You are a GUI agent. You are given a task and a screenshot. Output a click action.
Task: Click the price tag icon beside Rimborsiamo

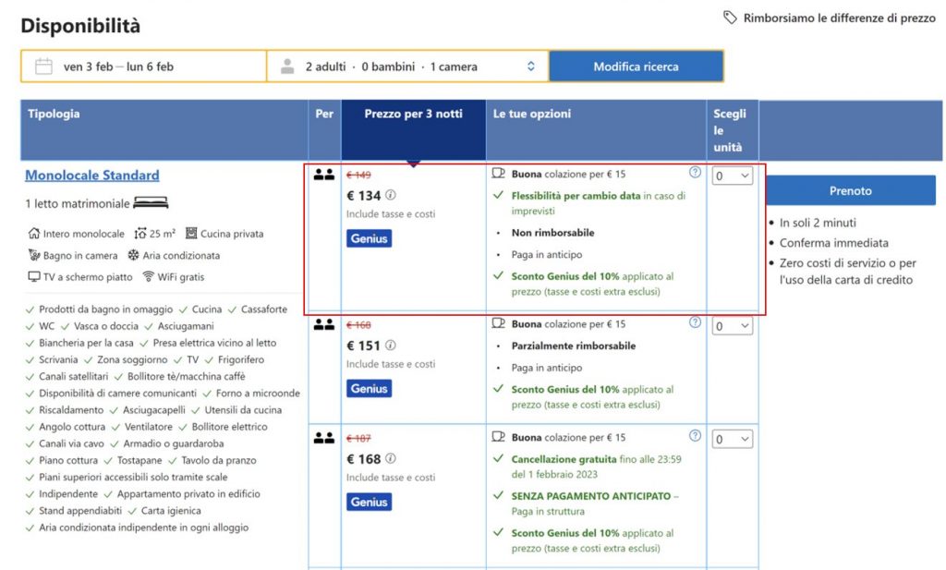(730, 18)
